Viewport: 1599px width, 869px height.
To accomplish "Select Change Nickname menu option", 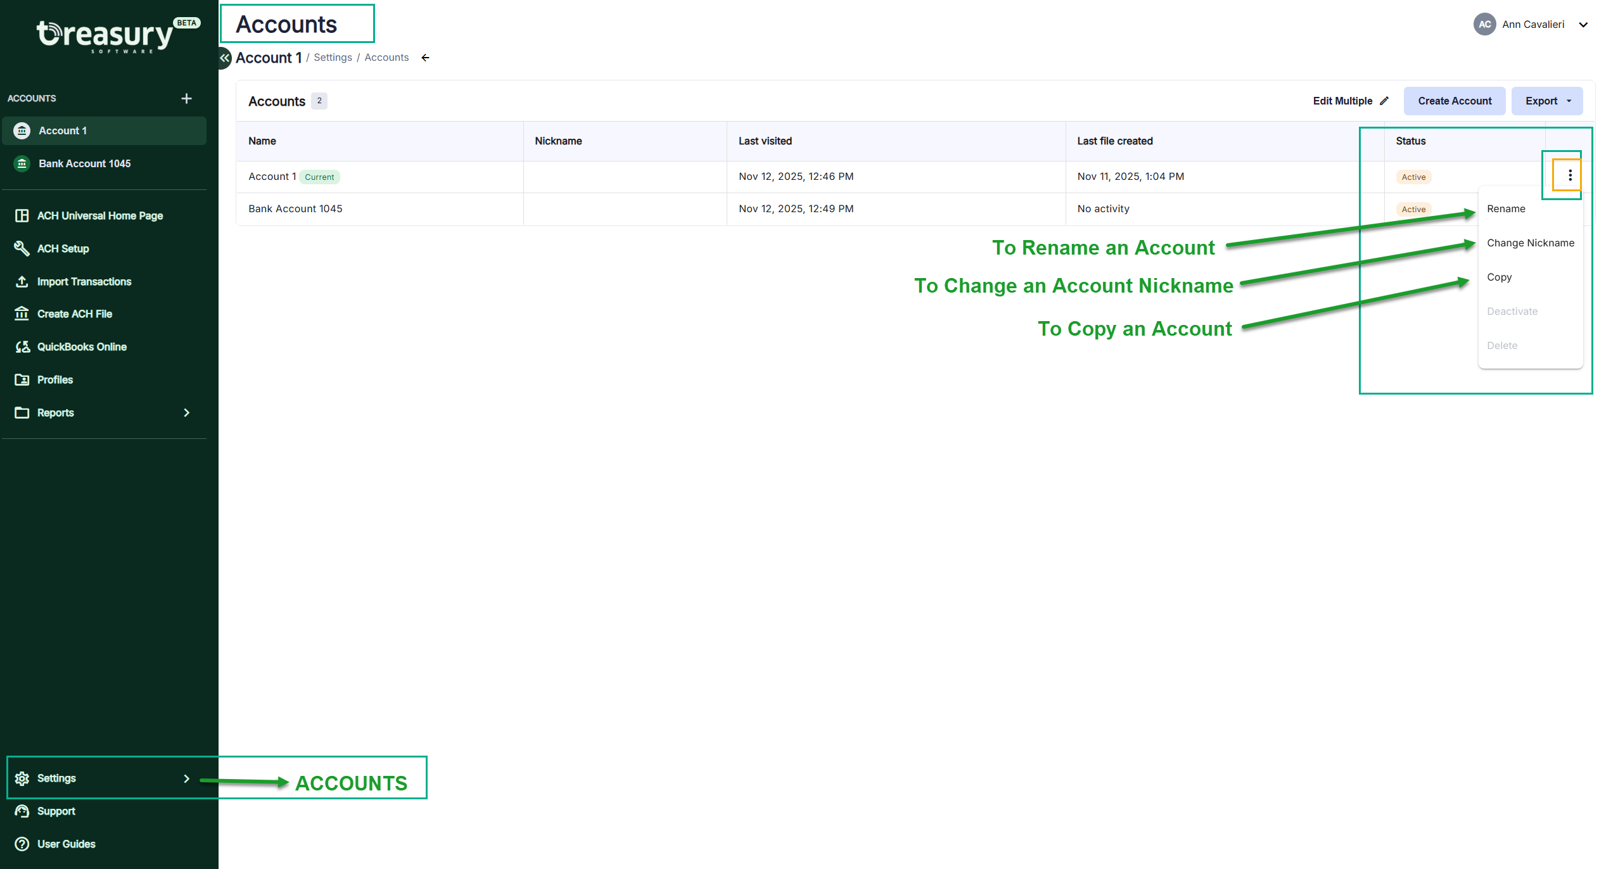I will click(x=1529, y=243).
